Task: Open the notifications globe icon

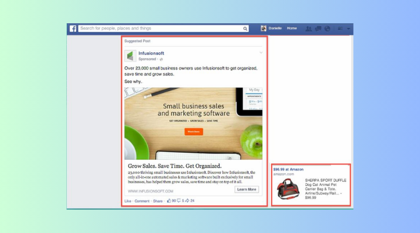Action: click(x=327, y=28)
